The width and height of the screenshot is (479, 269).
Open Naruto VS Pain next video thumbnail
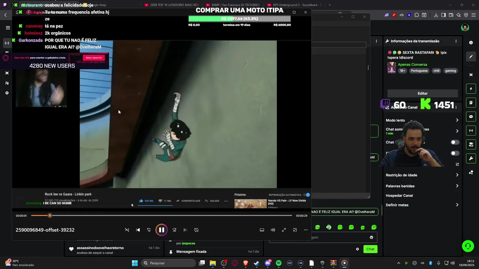click(x=250, y=204)
